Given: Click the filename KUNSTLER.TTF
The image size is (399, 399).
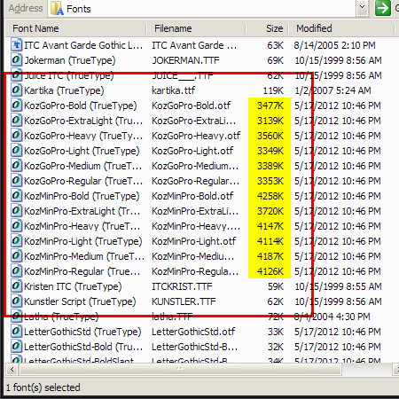Looking at the screenshot, I should coord(184,301).
